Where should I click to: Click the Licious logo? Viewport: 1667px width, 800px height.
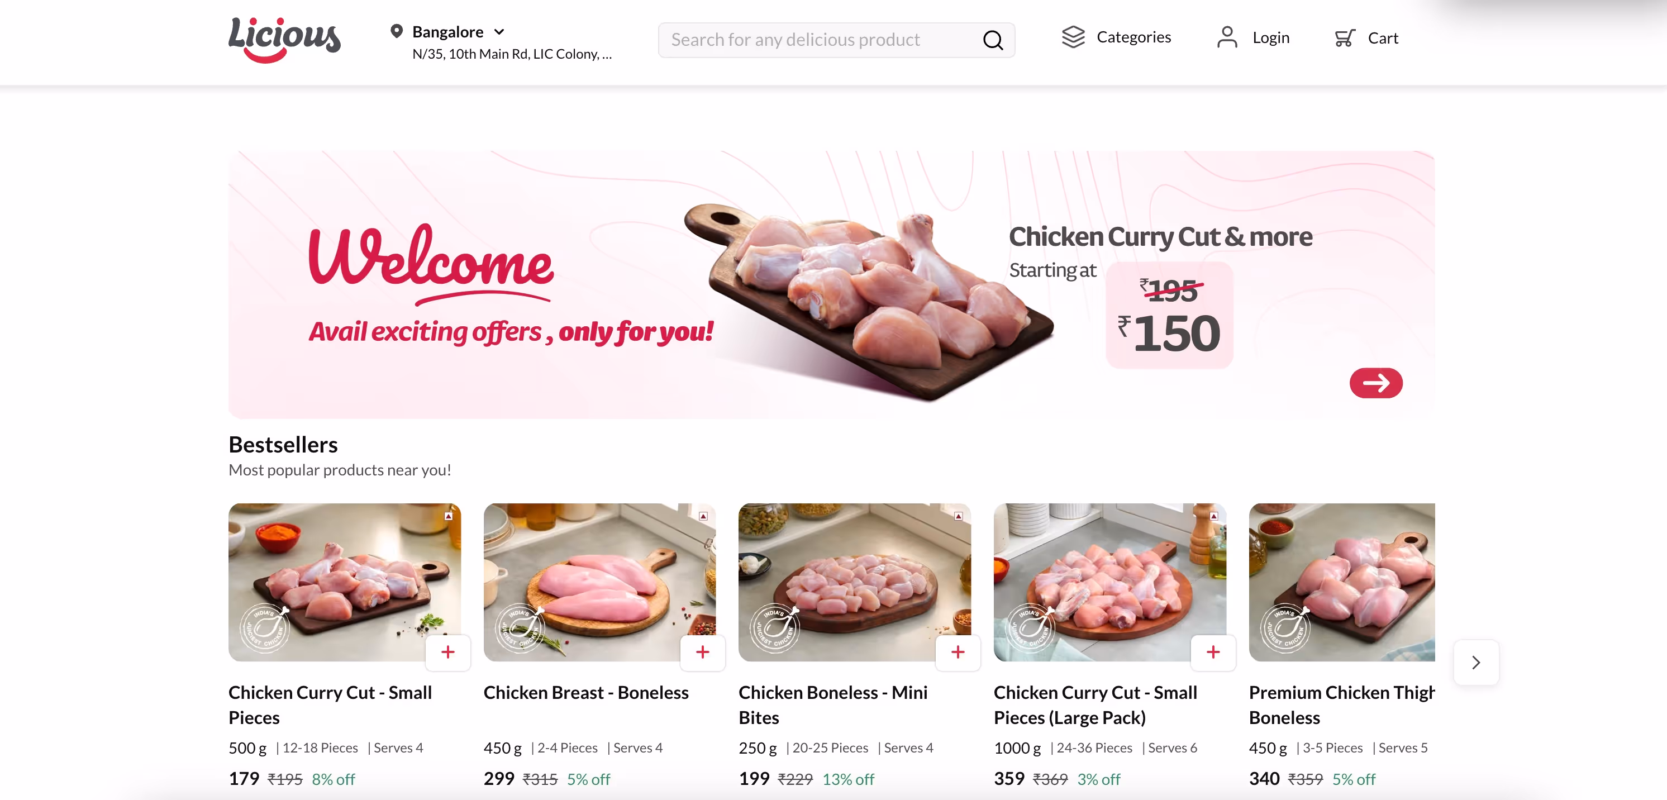point(284,40)
